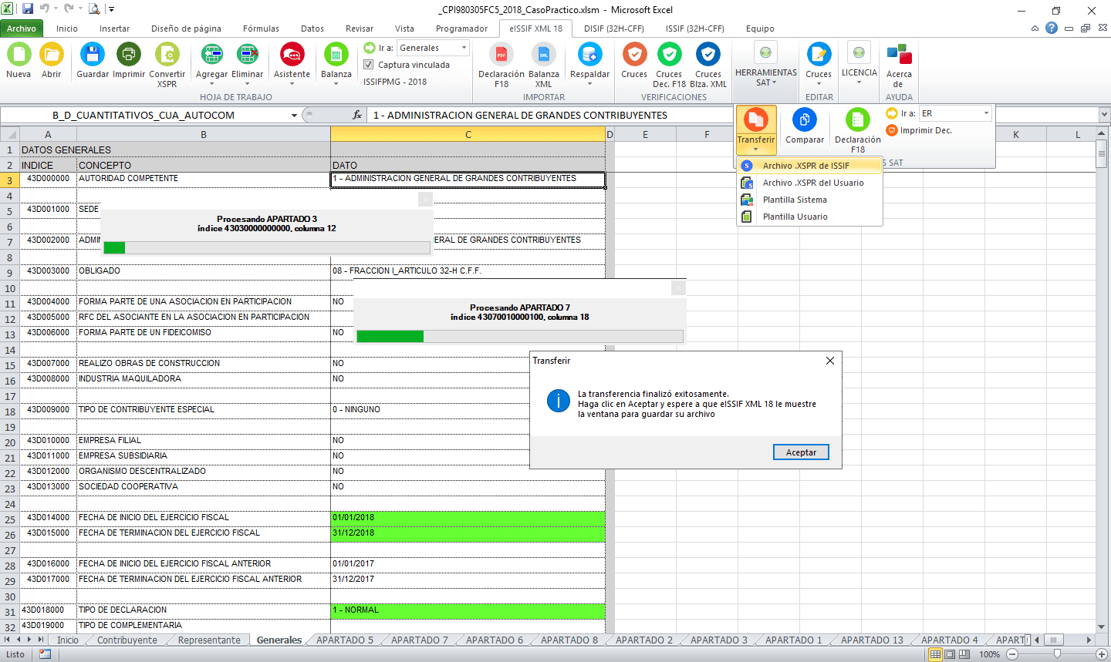Switch to the Fórmulas ribbon tab
1111x662 pixels.
coord(262,29)
